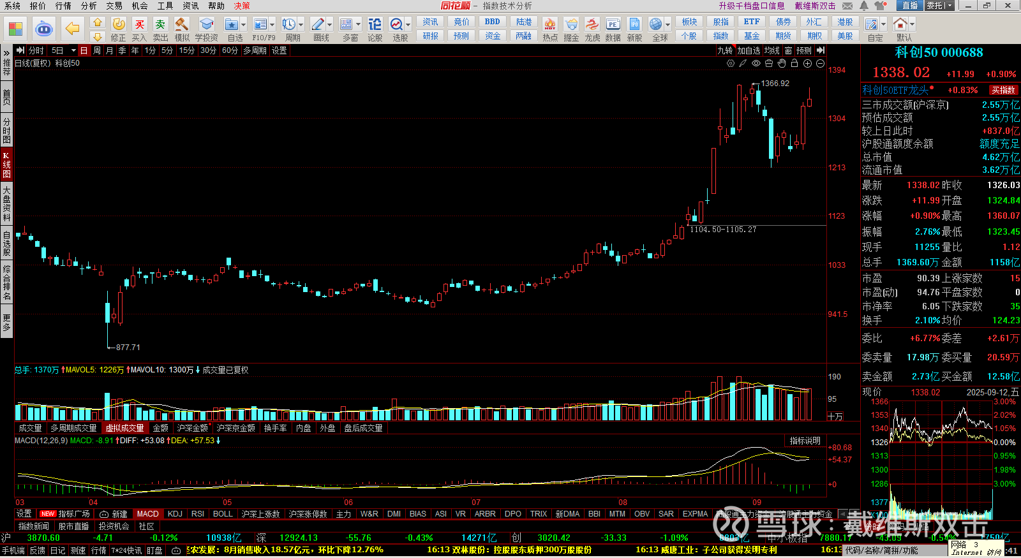
Task: Click the 板块 sector button
Action: click(x=690, y=22)
